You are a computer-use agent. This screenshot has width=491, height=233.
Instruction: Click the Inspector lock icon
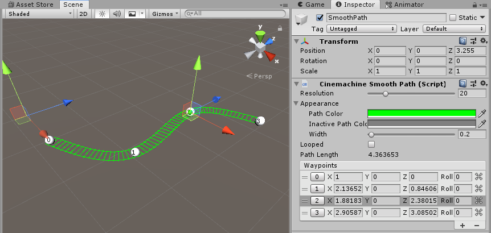(x=476, y=5)
